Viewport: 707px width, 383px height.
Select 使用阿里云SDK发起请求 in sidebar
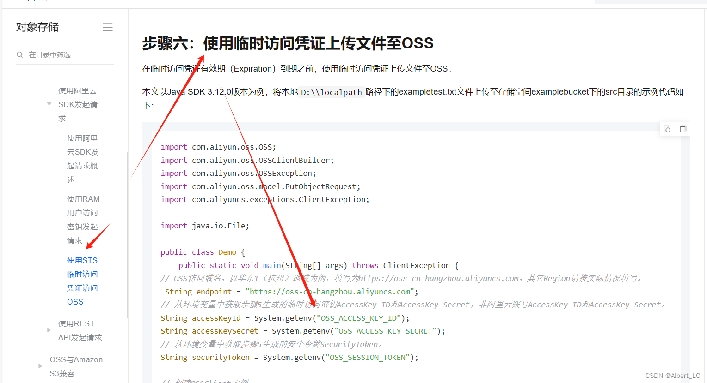(x=77, y=104)
